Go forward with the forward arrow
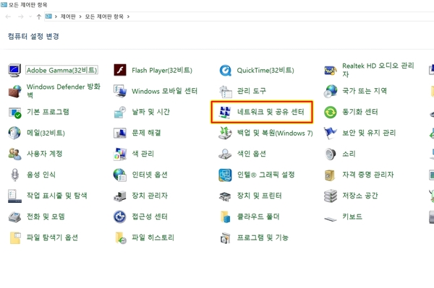This screenshot has width=434, height=288. pos(21,17)
